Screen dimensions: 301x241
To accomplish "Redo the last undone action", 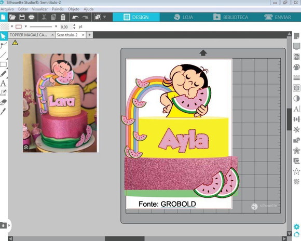I will 85,17.
